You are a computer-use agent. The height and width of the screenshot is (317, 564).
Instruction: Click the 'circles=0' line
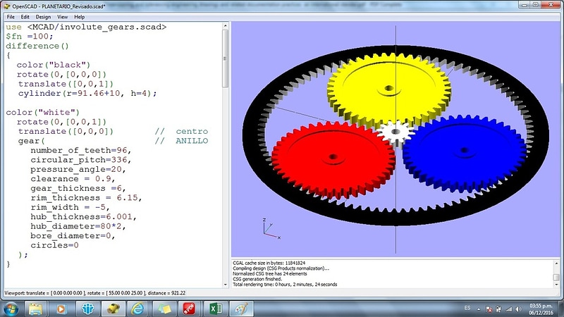pos(54,245)
